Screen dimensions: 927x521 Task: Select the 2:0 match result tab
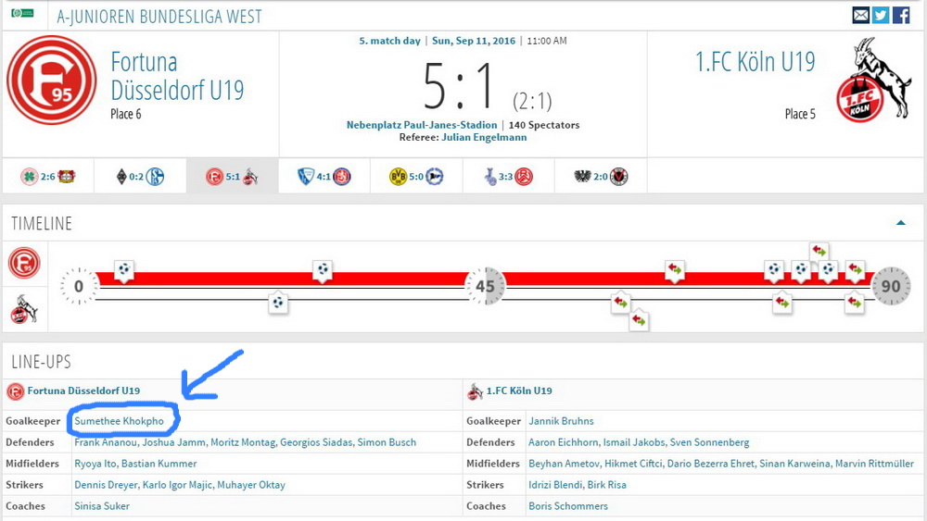(601, 177)
